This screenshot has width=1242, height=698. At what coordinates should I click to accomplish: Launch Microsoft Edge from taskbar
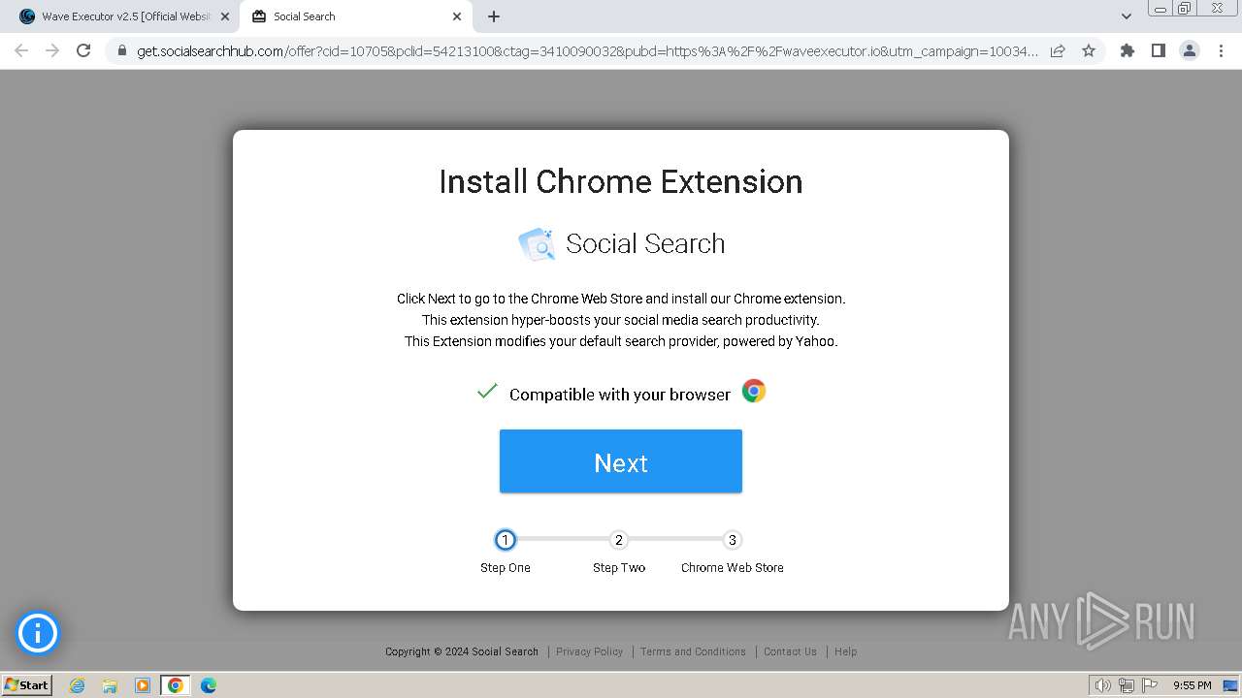[209, 685]
